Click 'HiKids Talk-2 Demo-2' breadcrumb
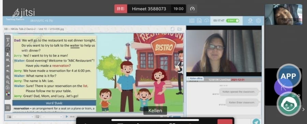 click(x=23, y=29)
